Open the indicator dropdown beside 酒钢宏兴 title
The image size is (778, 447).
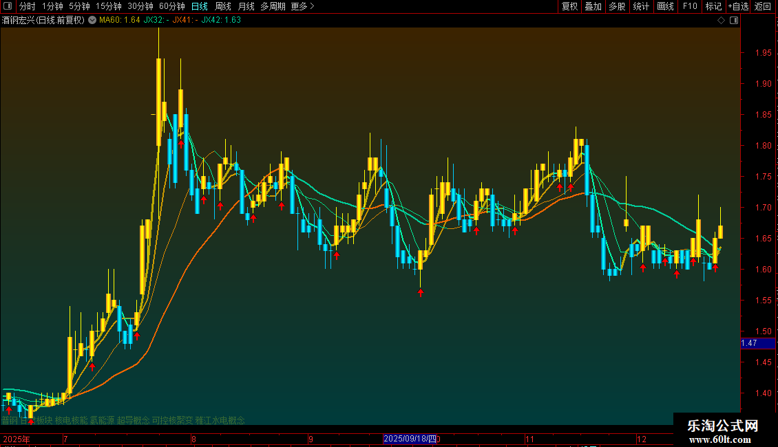[x=92, y=20]
